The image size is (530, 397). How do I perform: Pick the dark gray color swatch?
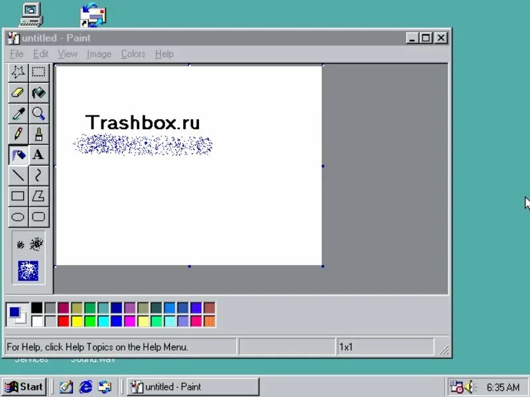(50, 308)
